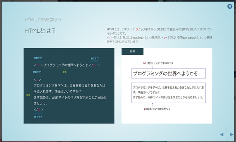
Task: Go to the next slide arrow
Action: [x=232, y=135]
